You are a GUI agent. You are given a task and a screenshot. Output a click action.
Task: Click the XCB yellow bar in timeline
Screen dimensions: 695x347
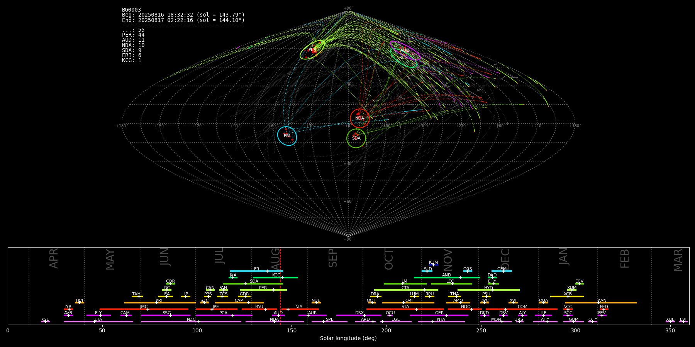click(567, 296)
